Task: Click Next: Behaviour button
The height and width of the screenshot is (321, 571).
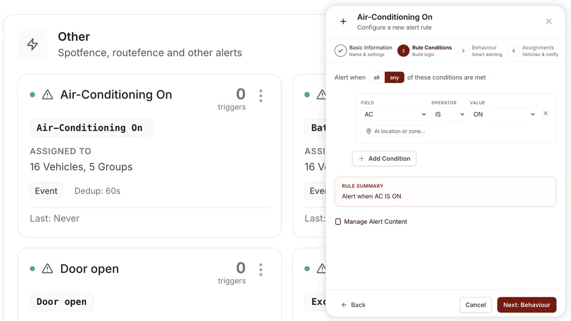Action: pos(527,305)
